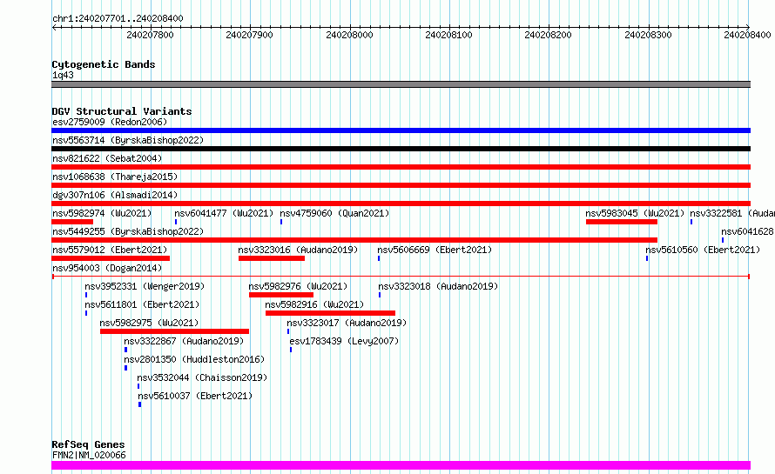Screen dimensions: 775x474
Task: Click ruler position 240208000
Action: pos(349,35)
